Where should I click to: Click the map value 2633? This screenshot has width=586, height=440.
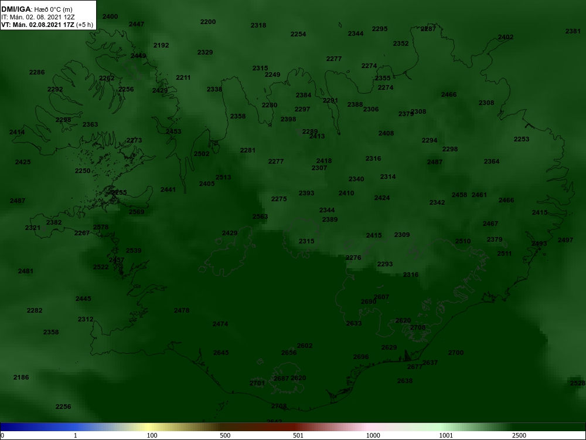point(354,323)
